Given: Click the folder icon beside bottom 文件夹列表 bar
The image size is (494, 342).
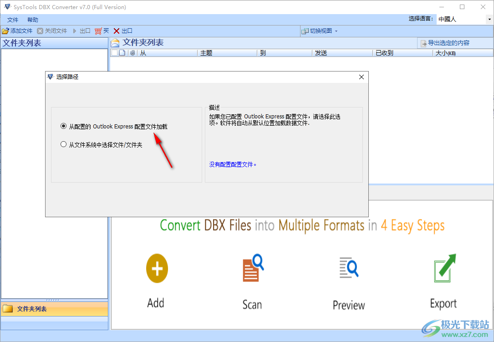Looking at the screenshot, I should pos(8,309).
